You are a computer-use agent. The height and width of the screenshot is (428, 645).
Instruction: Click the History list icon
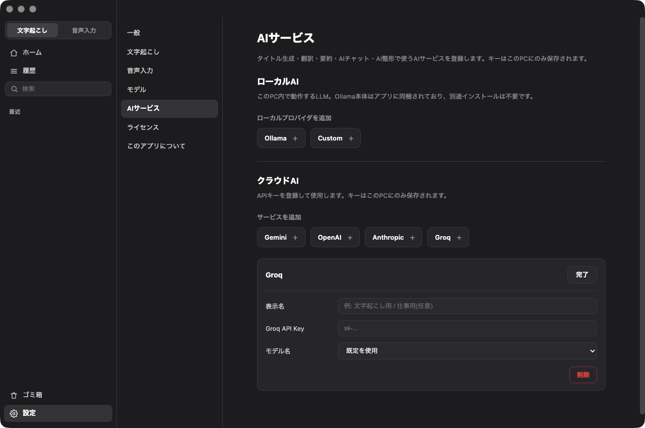[x=14, y=71]
